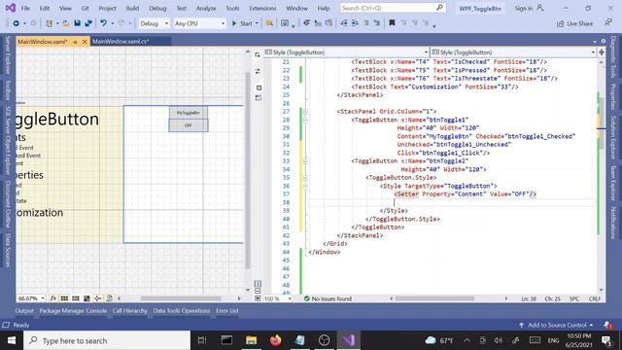
Task: Open the Extensions menu
Action: click(262, 8)
